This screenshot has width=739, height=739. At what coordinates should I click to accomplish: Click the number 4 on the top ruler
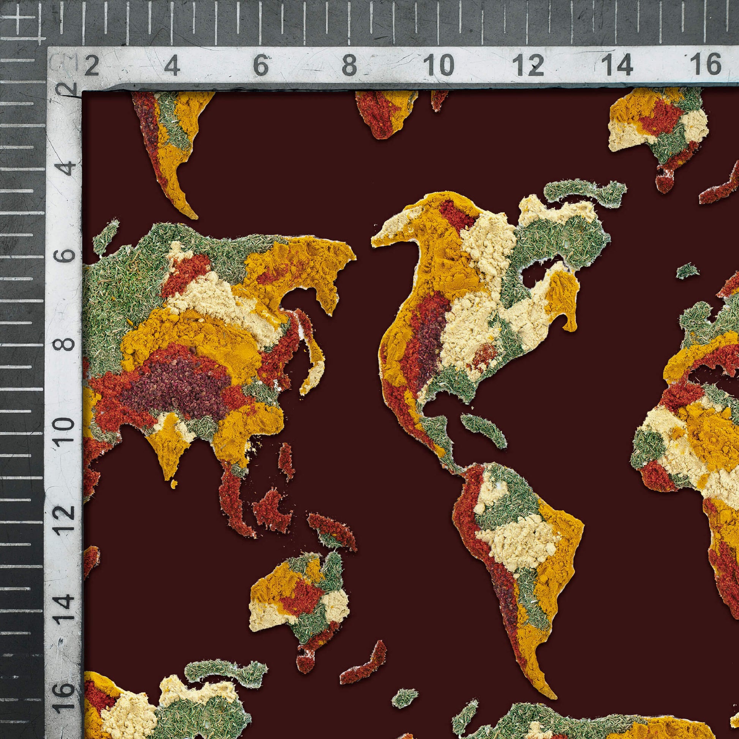(x=172, y=66)
